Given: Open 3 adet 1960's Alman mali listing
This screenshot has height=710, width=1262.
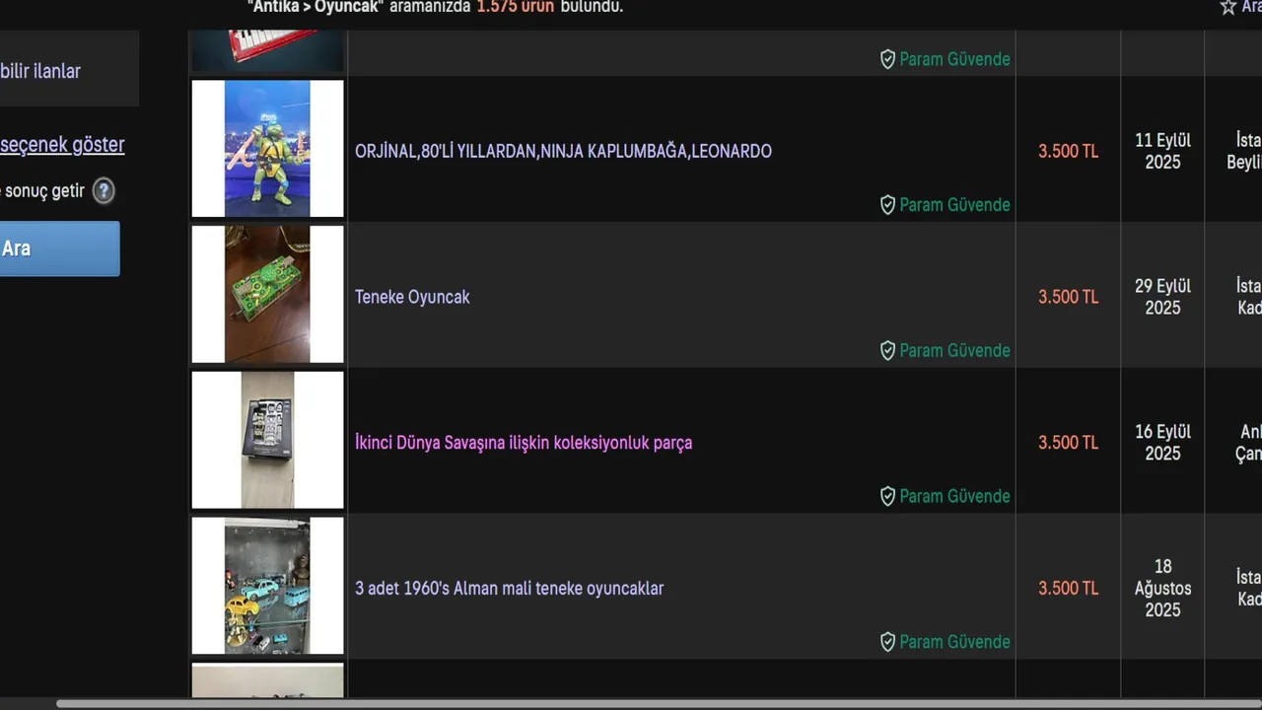Looking at the screenshot, I should tap(509, 589).
